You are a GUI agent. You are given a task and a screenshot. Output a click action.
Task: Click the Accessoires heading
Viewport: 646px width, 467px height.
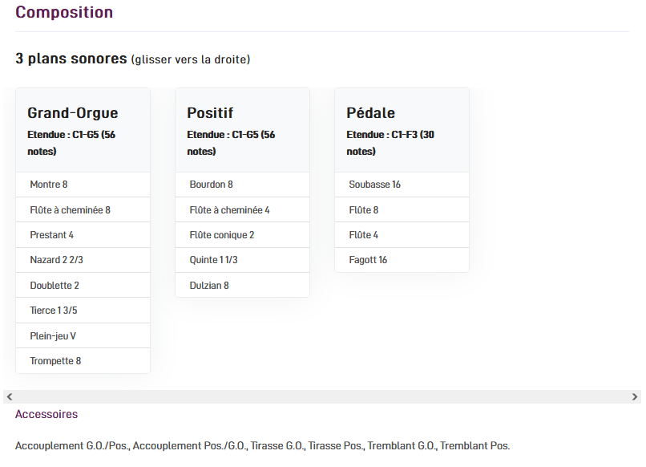point(46,415)
